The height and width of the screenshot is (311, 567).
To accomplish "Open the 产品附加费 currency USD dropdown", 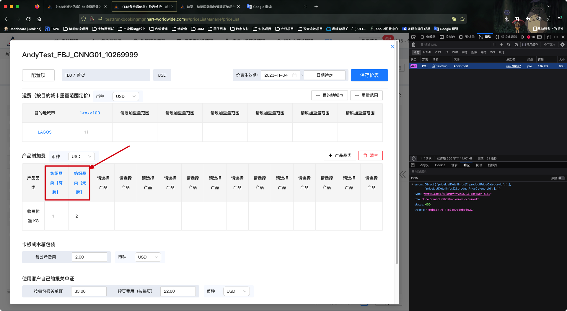I will tap(81, 157).
